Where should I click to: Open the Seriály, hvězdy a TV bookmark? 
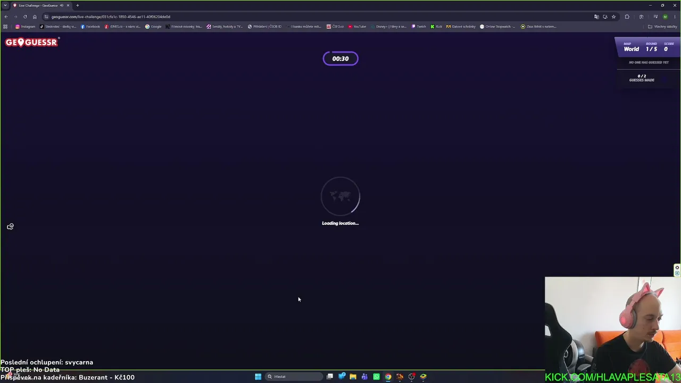(225, 27)
